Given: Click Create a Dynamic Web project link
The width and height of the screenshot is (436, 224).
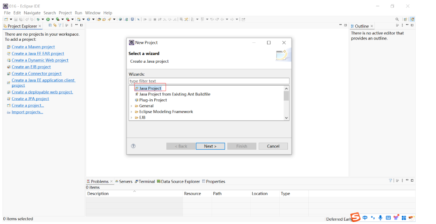Looking at the screenshot, I should (40, 60).
